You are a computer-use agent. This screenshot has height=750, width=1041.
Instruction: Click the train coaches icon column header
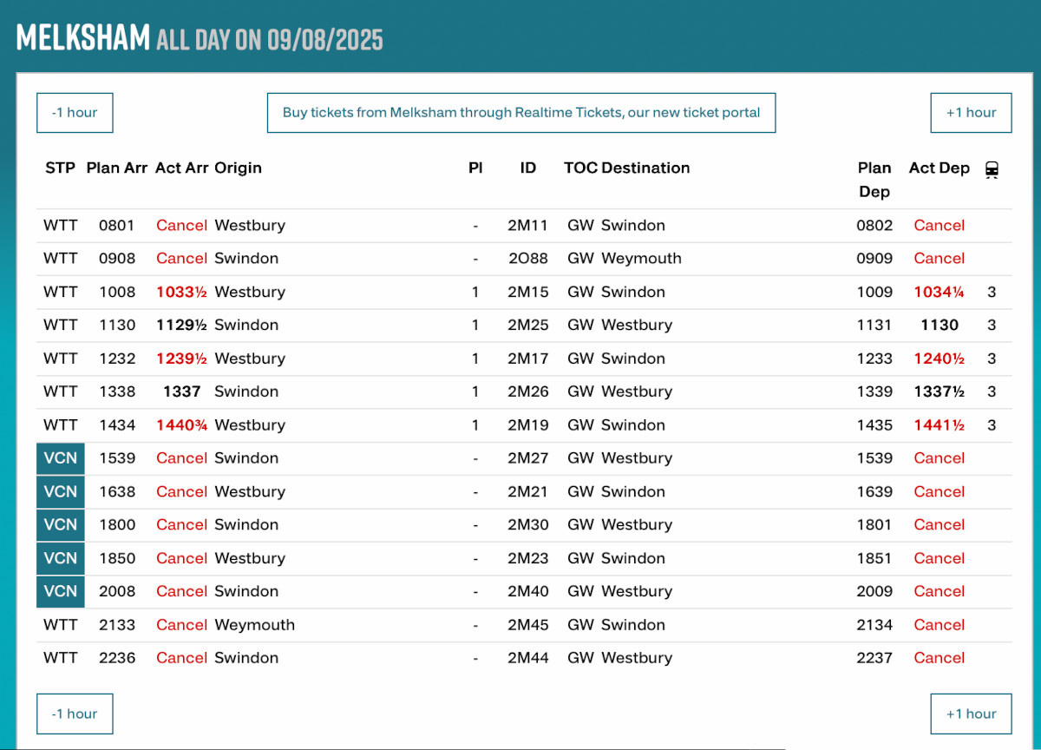click(x=992, y=169)
